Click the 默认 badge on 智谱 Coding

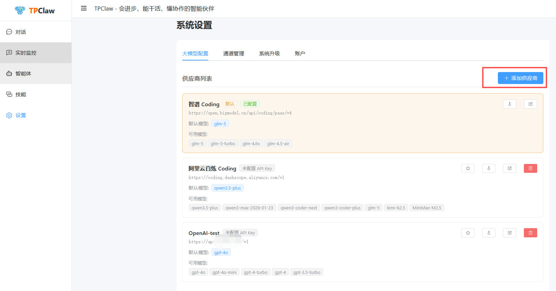(x=230, y=104)
